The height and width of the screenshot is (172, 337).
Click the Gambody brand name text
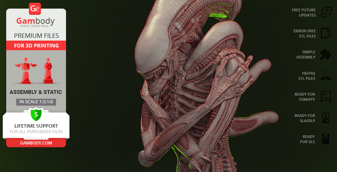tap(36, 21)
